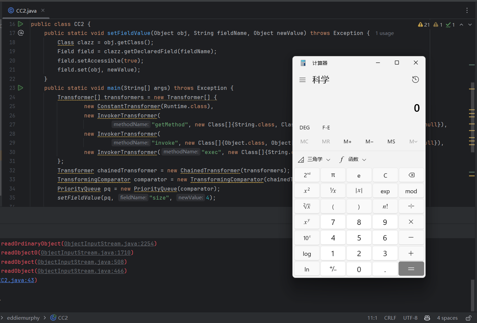Click the right parenthesis key

tap(359, 206)
